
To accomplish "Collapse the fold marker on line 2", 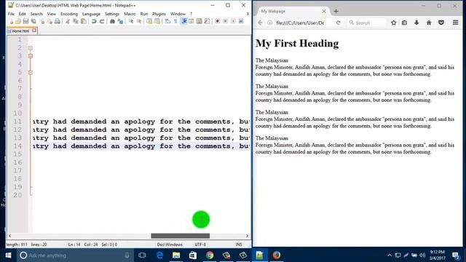I will [31, 48].
